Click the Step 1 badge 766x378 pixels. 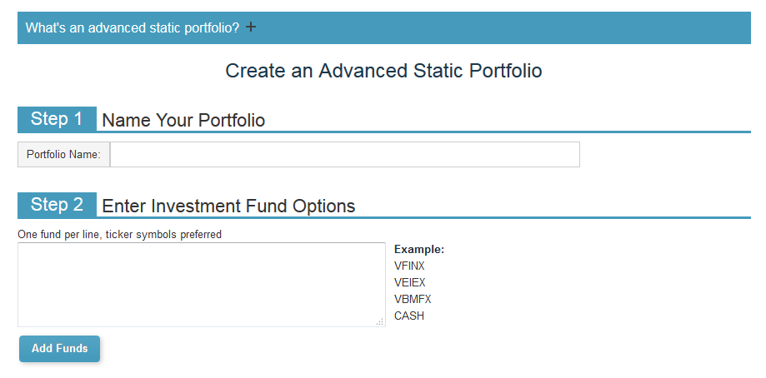(x=58, y=120)
